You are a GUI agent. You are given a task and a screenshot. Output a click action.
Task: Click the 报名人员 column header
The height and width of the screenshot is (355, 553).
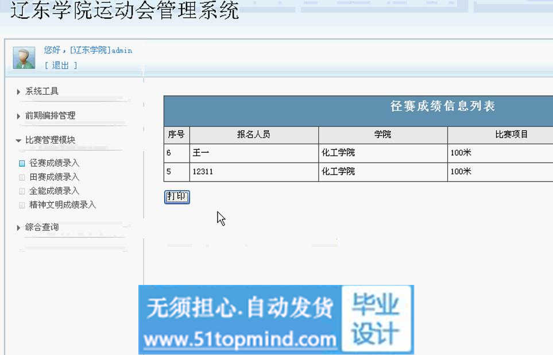(254, 135)
